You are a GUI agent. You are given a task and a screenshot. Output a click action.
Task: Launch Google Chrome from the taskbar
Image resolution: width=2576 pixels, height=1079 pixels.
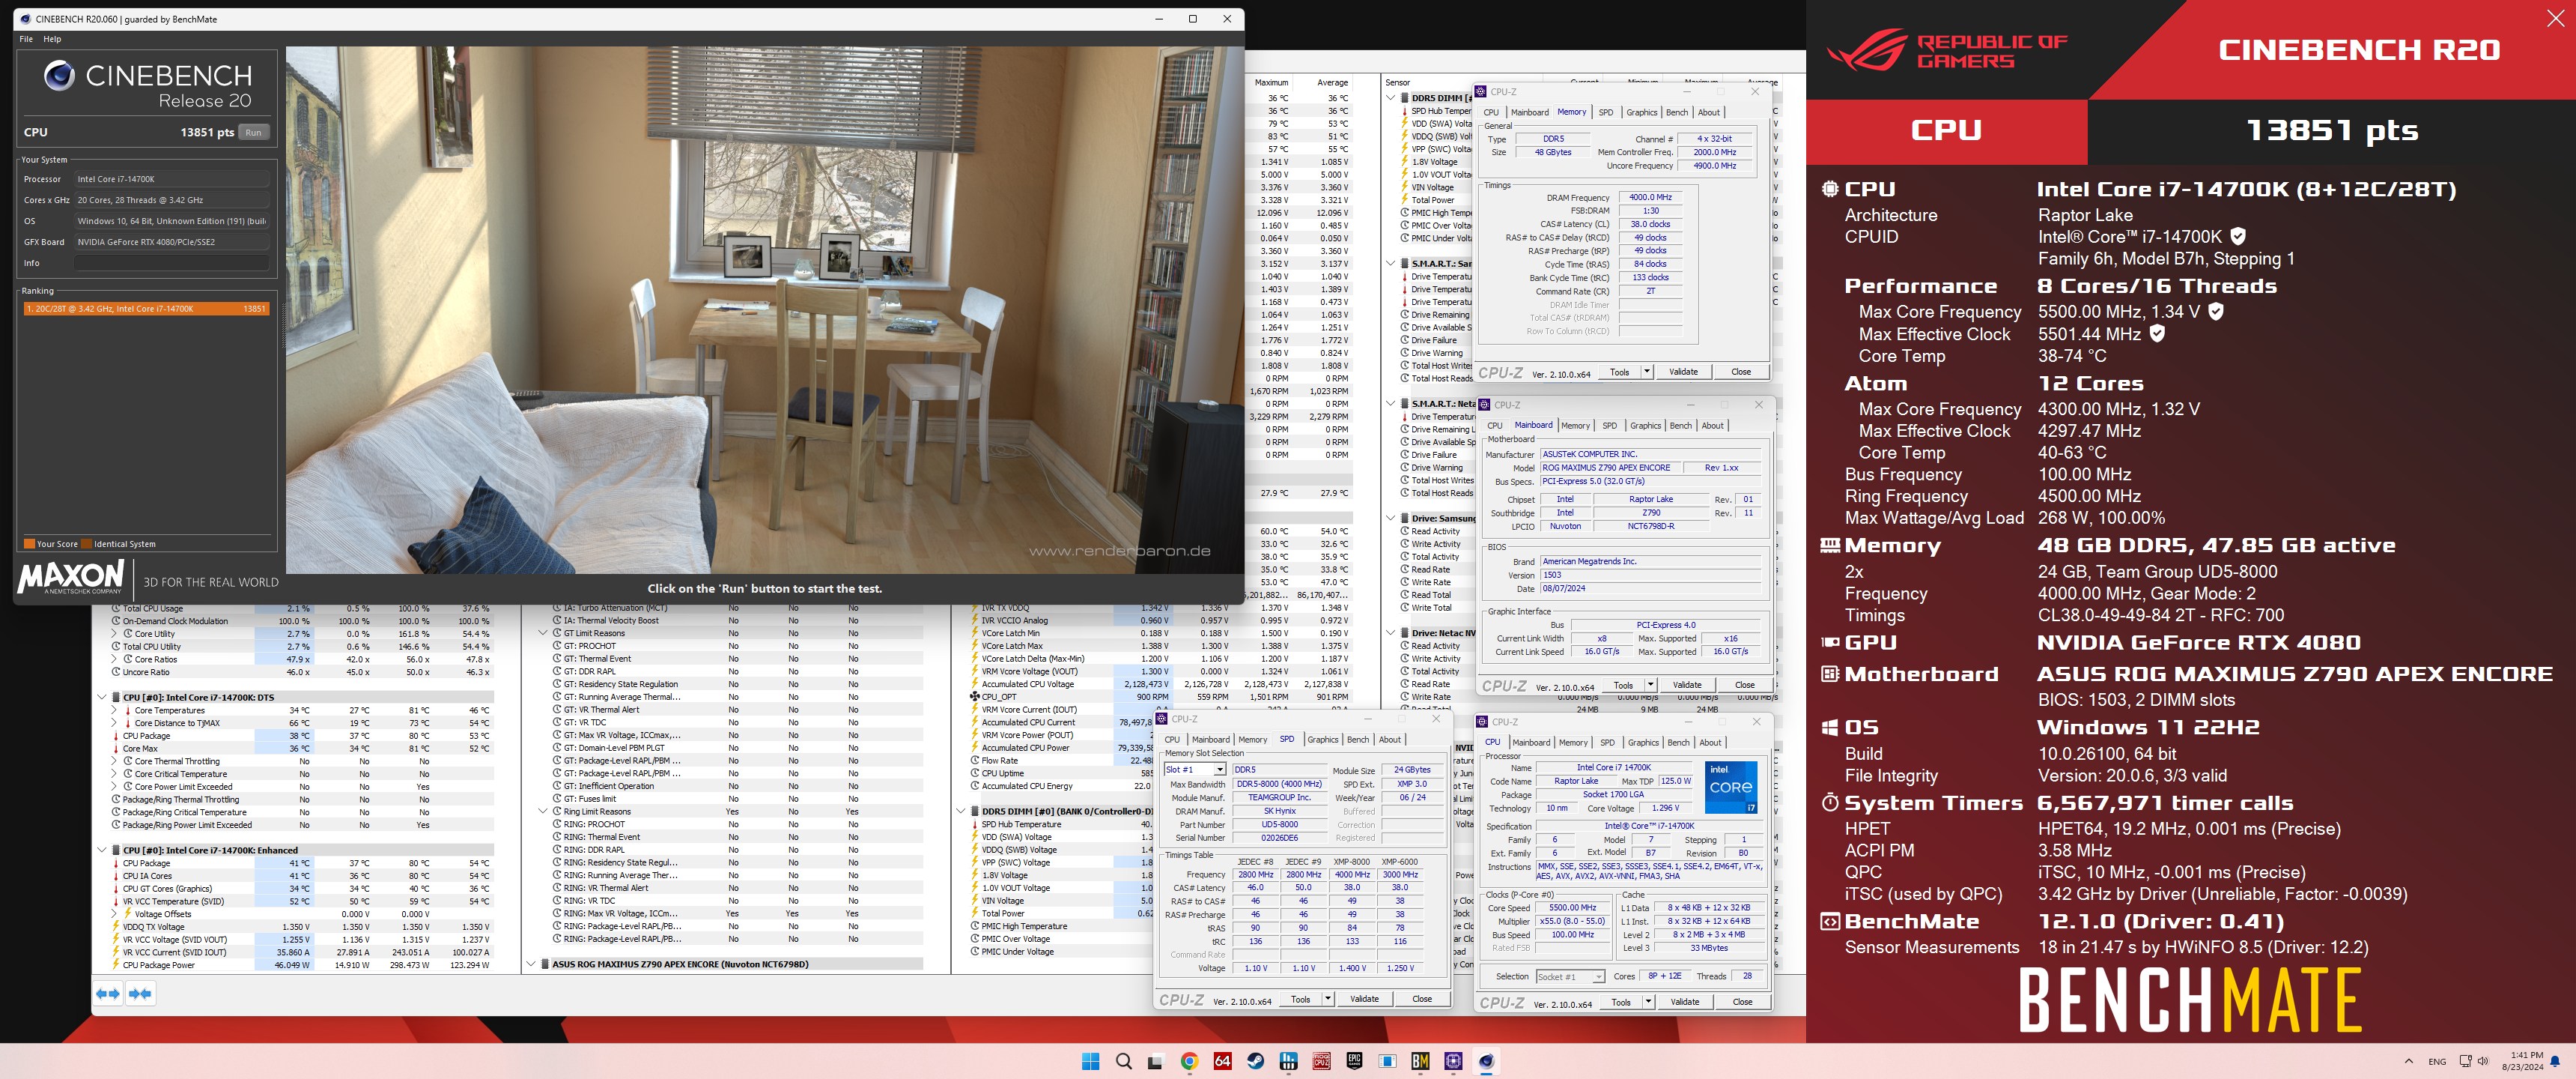click(x=1189, y=1061)
